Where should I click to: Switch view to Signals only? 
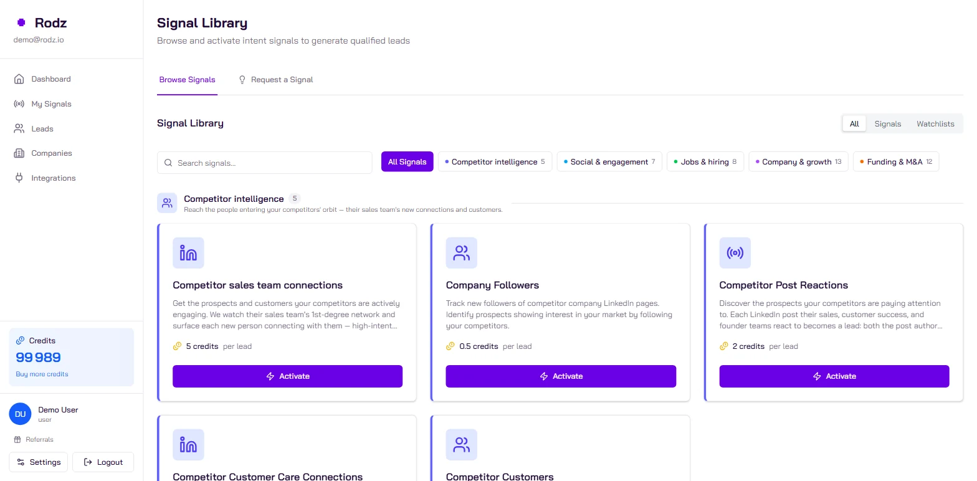pyautogui.click(x=888, y=124)
